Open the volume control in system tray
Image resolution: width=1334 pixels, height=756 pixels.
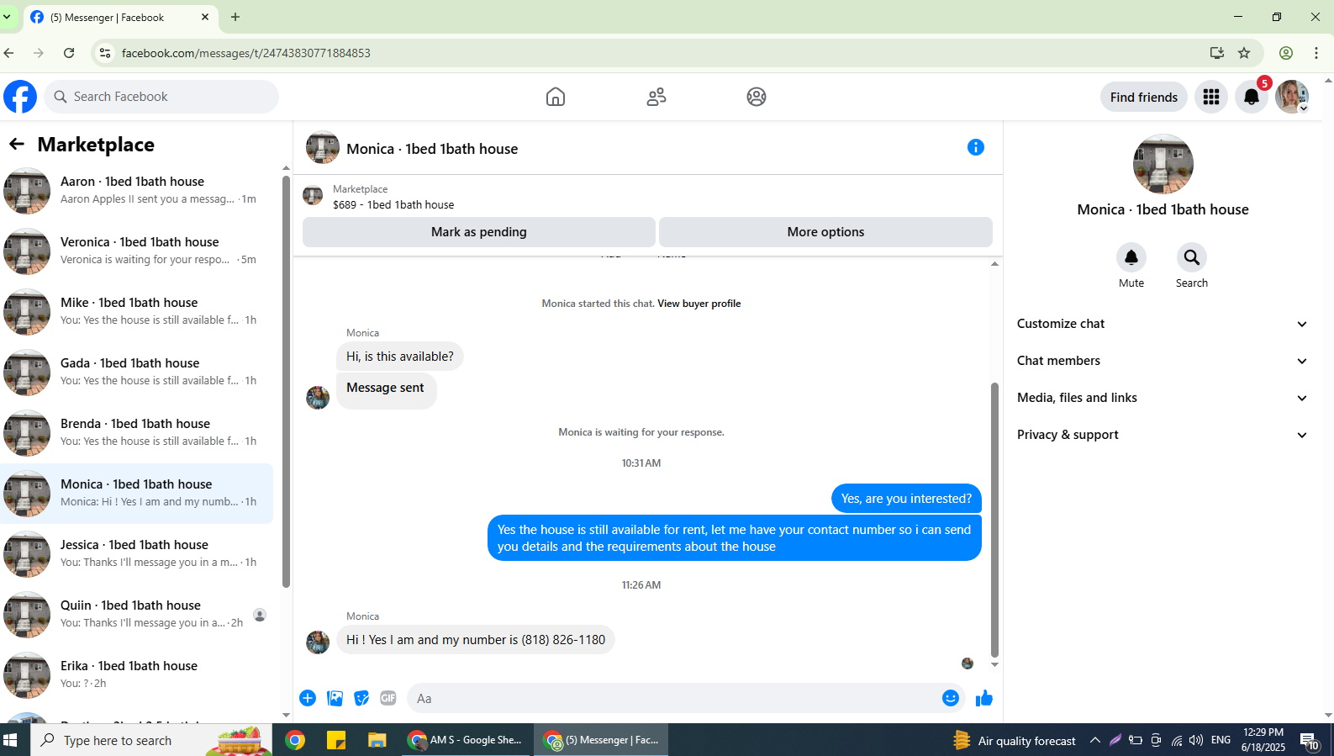[x=1196, y=740]
